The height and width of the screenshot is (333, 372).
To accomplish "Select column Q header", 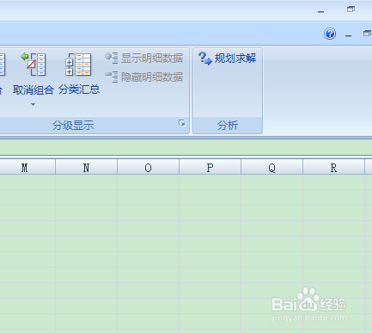I will 271,167.
